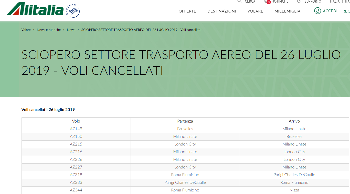Click the search magnifier icon
Image resolution: width=350 pixels, height=194 pixels.
239,1
